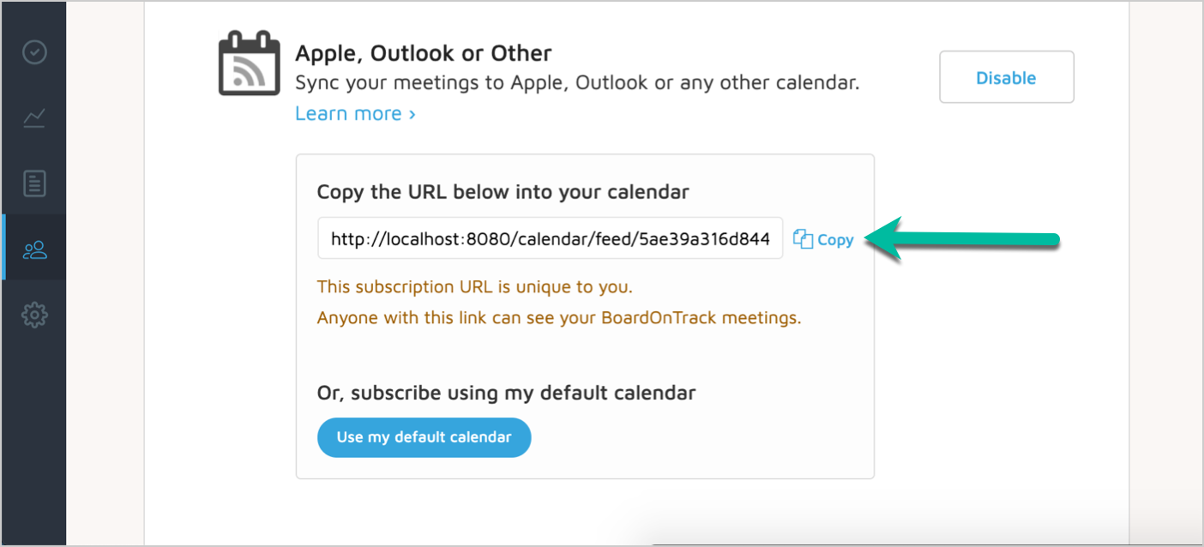Click the Copy the URL below heading
The width and height of the screenshot is (1204, 547).
[x=503, y=192]
